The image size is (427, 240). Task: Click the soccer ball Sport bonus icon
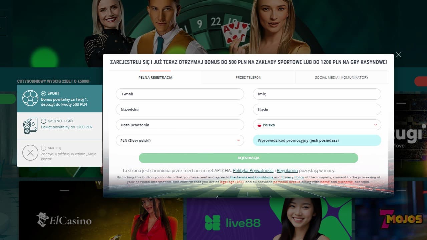(x=30, y=98)
